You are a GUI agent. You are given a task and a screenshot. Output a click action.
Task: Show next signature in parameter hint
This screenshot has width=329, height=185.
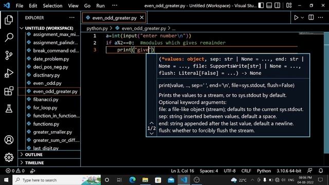pos(152,134)
